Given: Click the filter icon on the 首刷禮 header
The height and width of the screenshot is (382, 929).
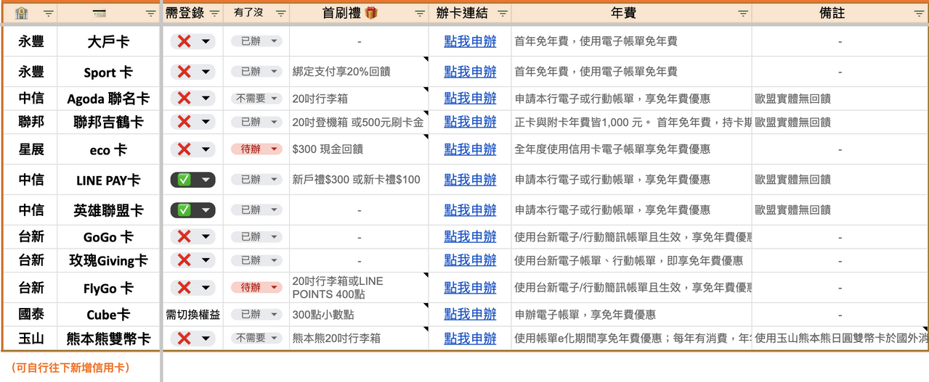Looking at the screenshot, I should (419, 14).
